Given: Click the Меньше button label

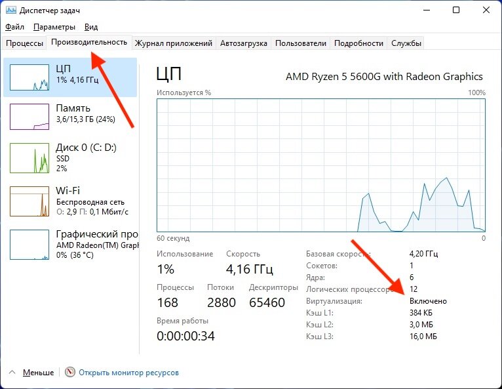Looking at the screenshot, I should [38, 373].
